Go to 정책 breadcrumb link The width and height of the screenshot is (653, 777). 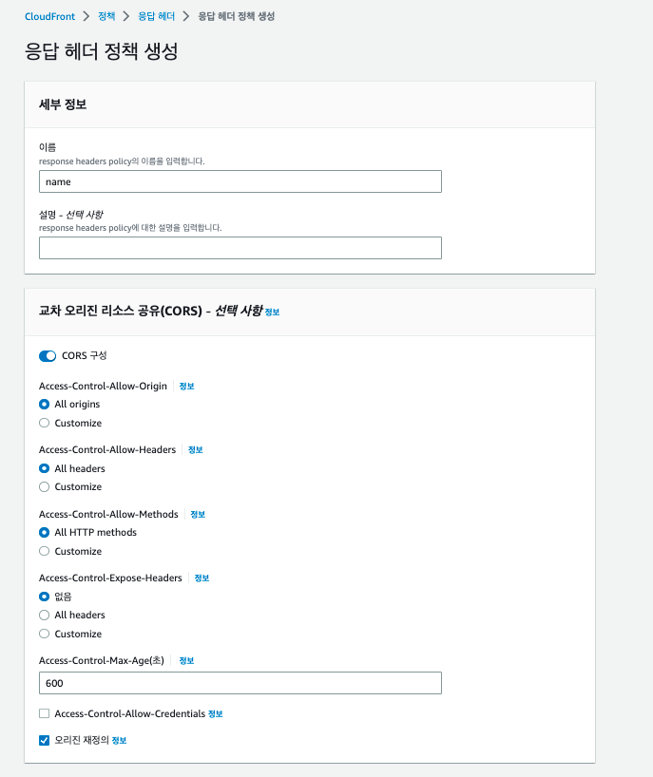[x=106, y=16]
